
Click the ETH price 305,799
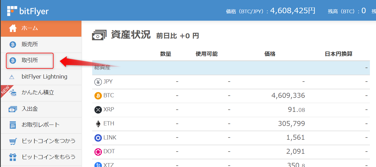[x=292, y=124]
